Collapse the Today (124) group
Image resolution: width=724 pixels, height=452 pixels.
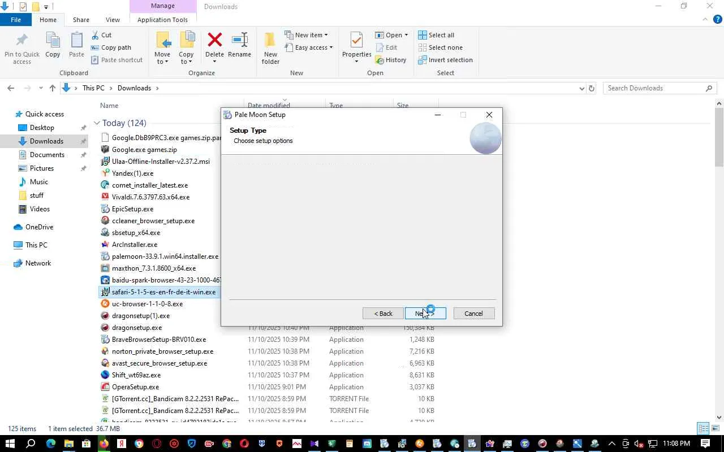[97, 123]
